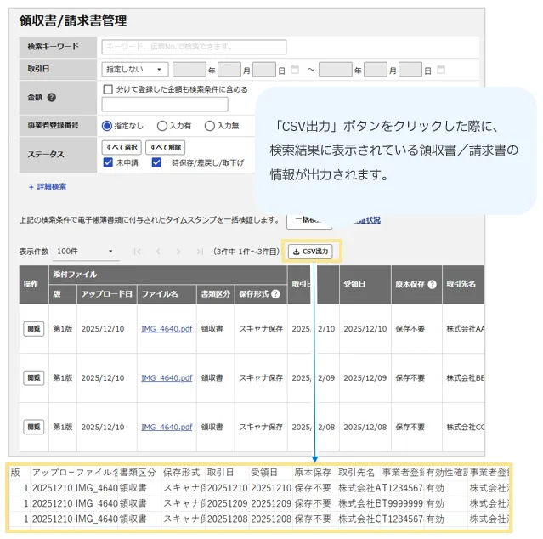Open the 表示件数 100件 dropdown

pos(85,252)
